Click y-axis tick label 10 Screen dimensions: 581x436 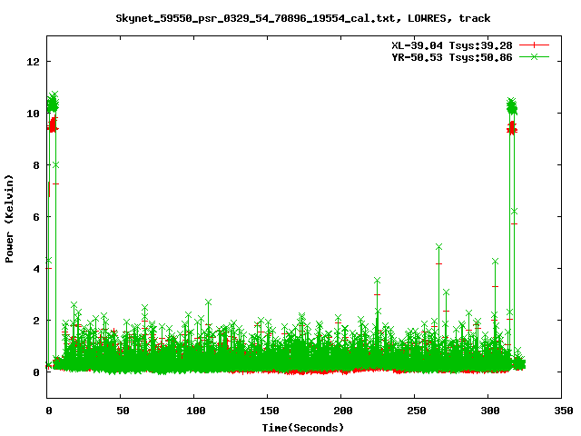pyautogui.click(x=33, y=114)
